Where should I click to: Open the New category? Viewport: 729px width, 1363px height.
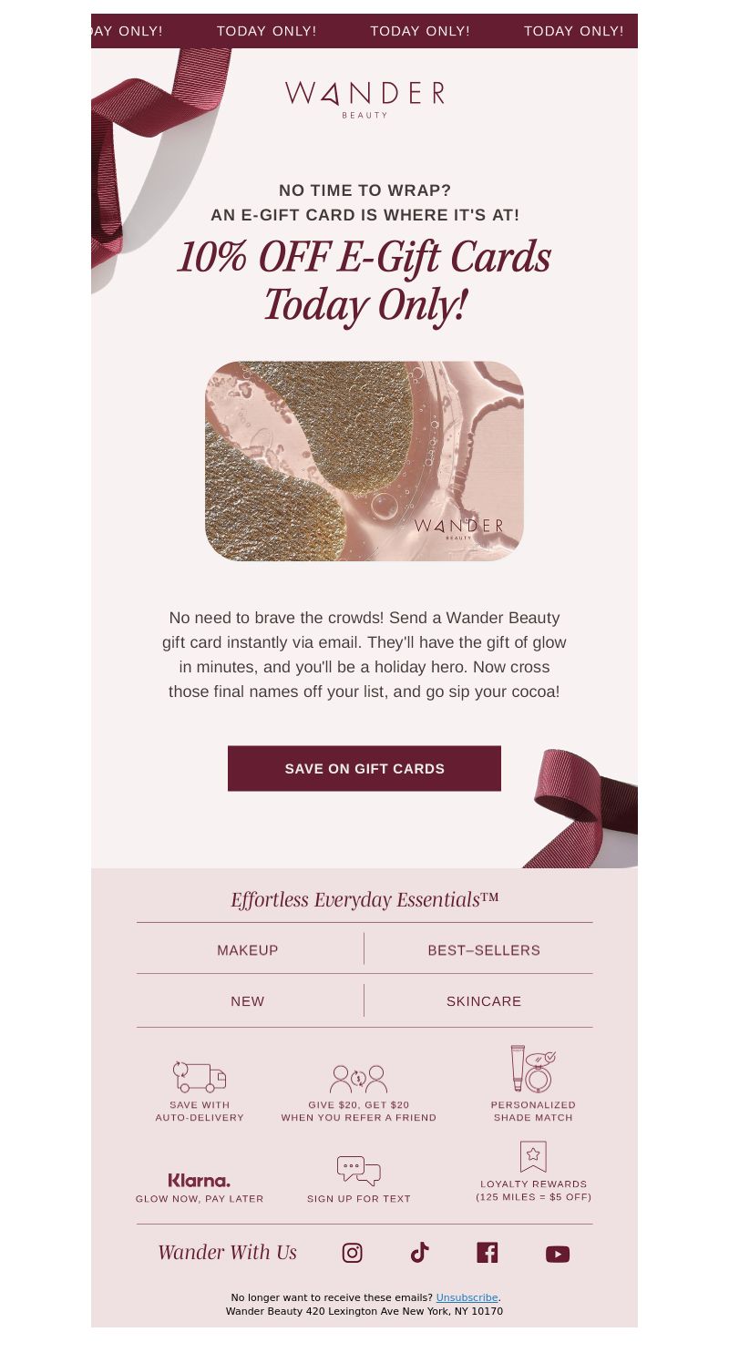[248, 1001]
